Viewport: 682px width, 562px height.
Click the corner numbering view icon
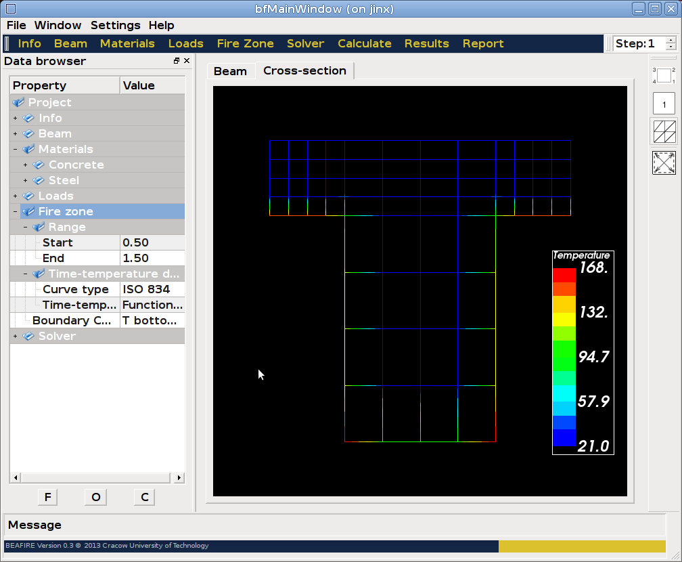[x=664, y=75]
